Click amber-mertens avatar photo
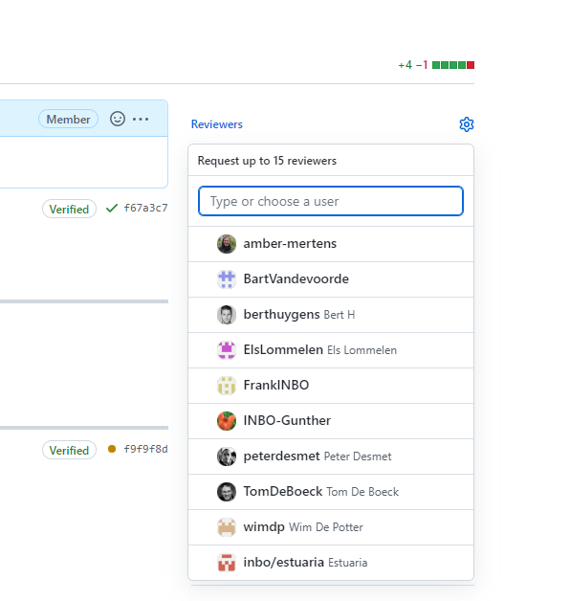The height and width of the screenshot is (601, 570). (x=227, y=244)
